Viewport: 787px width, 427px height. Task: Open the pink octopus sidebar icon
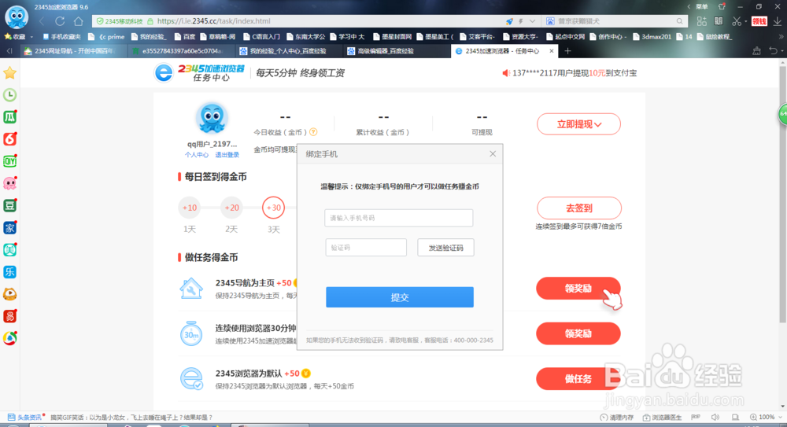pyautogui.click(x=9, y=183)
